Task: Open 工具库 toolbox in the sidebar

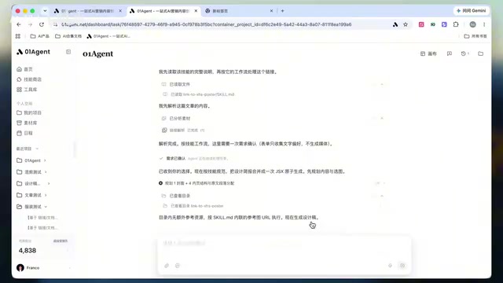Action: (27, 90)
